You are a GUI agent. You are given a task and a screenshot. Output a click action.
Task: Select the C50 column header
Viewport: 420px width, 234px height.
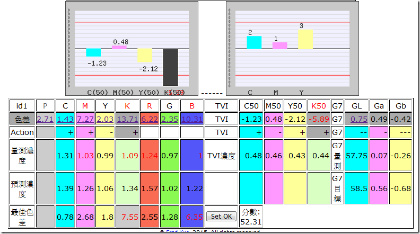[x=251, y=106]
